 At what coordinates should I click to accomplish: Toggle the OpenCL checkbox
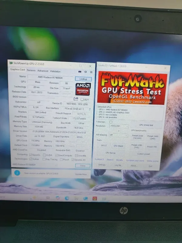pyautogui.click(x=30, y=155)
